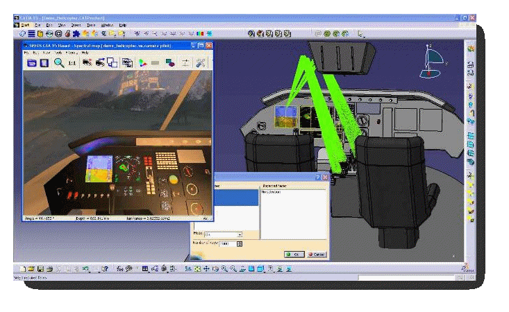Image resolution: width=509 pixels, height=312 pixels.
Task: Open the Mode dropdown in the dialog
Action: [x=239, y=234]
